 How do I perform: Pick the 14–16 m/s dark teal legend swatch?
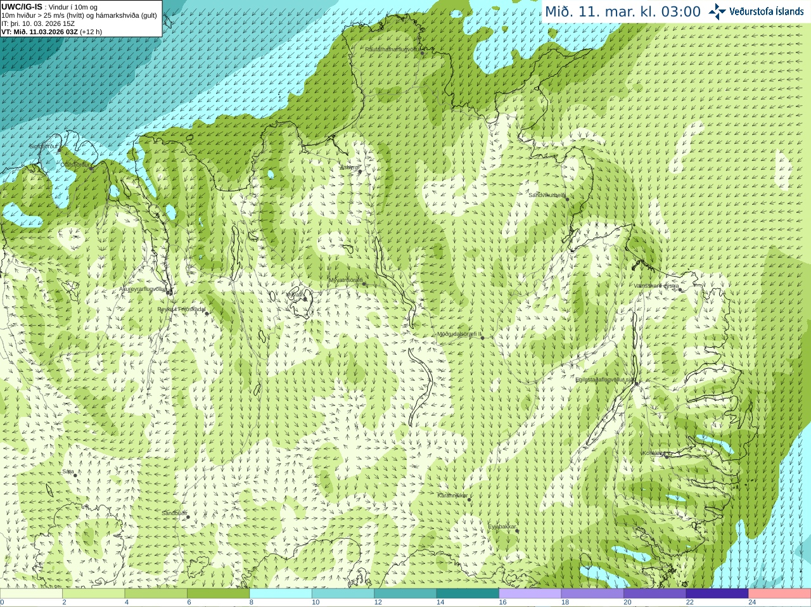coord(468,594)
